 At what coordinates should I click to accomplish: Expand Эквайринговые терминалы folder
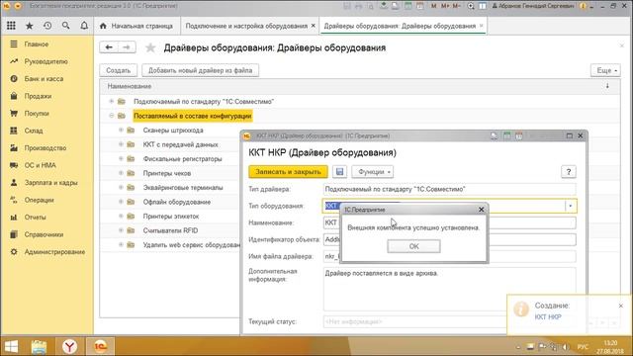[121, 187]
